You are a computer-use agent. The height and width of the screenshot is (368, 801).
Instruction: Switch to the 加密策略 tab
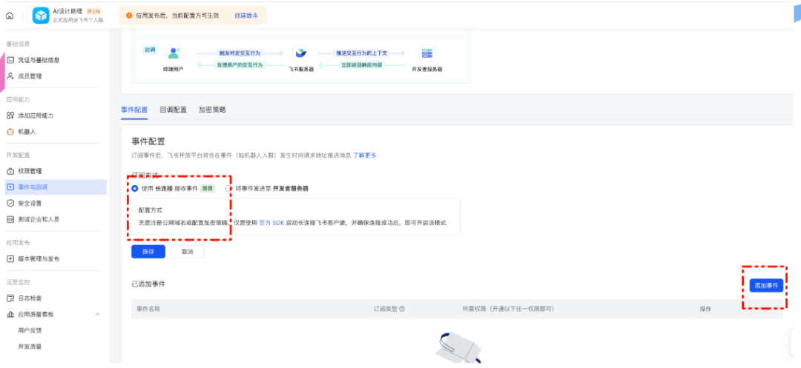[x=213, y=110]
